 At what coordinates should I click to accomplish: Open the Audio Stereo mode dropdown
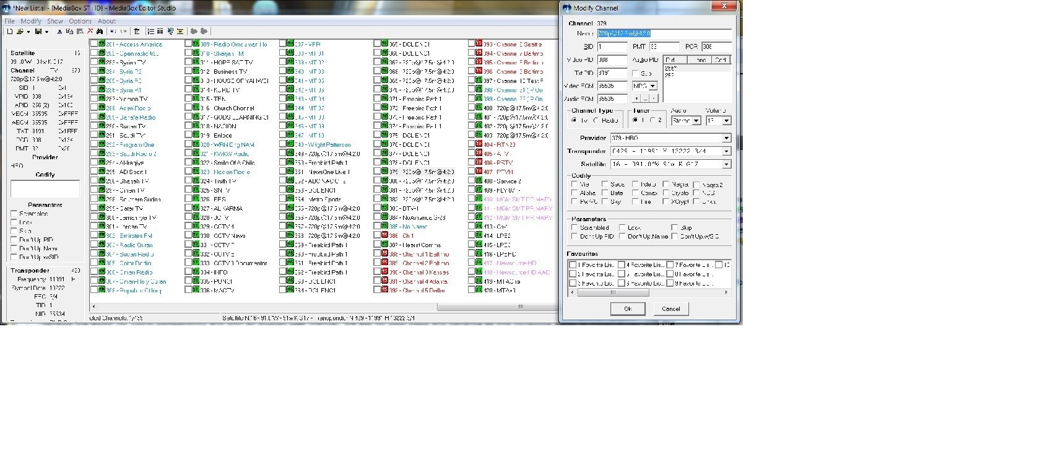pos(696,120)
